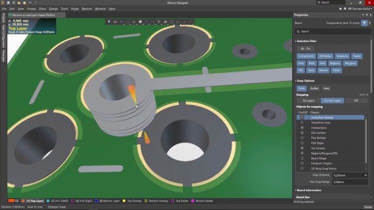The image size is (374, 210).
Task: Click the place component icon in the active bar
Action: tap(140, 22)
